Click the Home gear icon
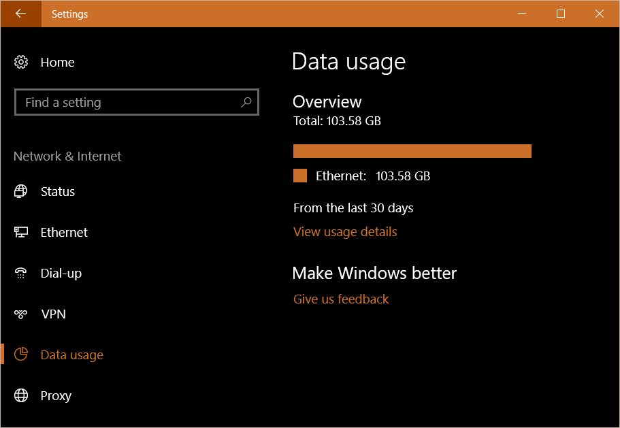 pyautogui.click(x=21, y=62)
